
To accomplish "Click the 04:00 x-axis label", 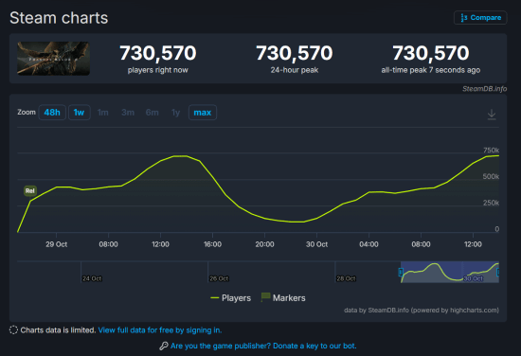I will tap(368, 244).
